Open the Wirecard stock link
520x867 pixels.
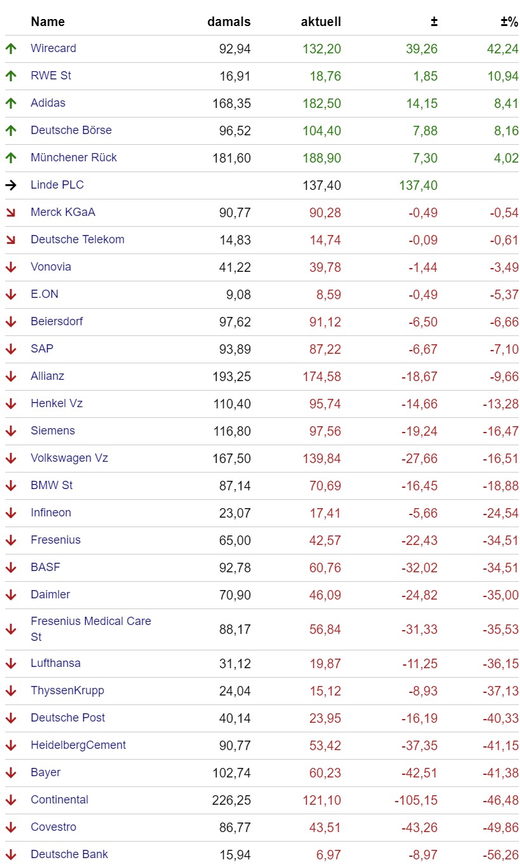pyautogui.click(x=53, y=48)
